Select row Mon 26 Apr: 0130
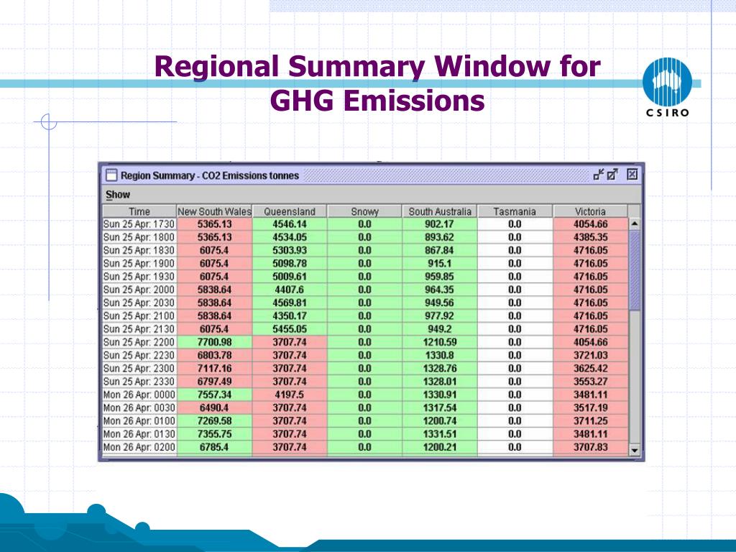 pos(365,434)
